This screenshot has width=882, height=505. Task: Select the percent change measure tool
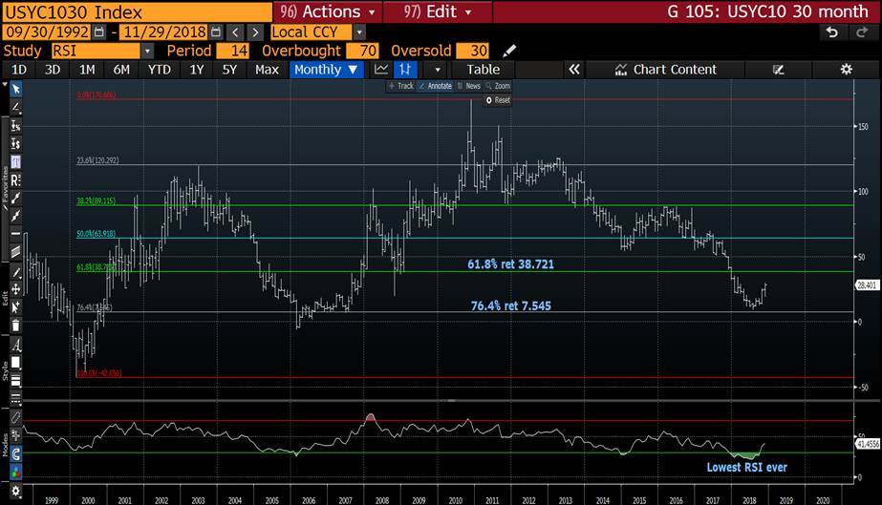coord(15,126)
